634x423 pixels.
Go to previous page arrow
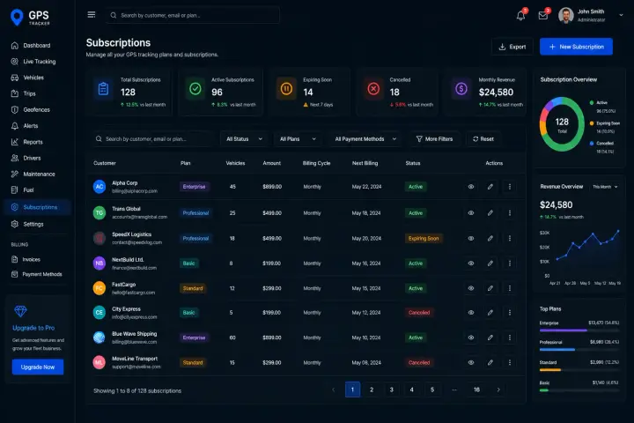tap(333, 390)
